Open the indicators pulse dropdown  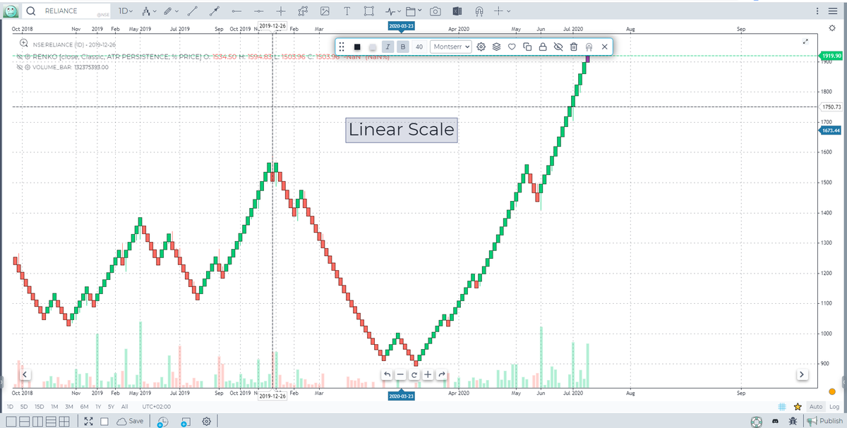[394, 11]
